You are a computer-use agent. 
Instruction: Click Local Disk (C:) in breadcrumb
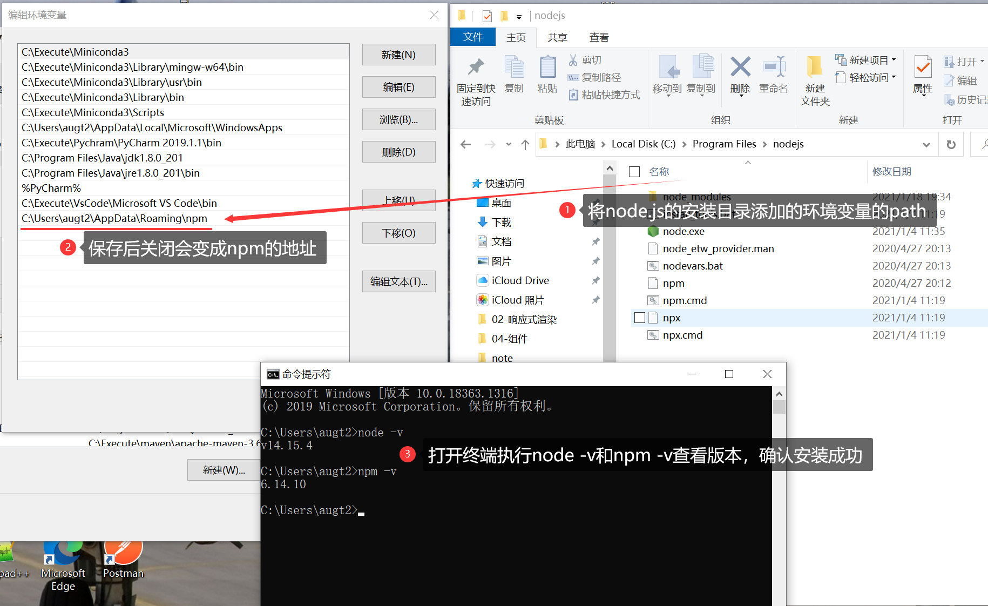[x=644, y=144]
